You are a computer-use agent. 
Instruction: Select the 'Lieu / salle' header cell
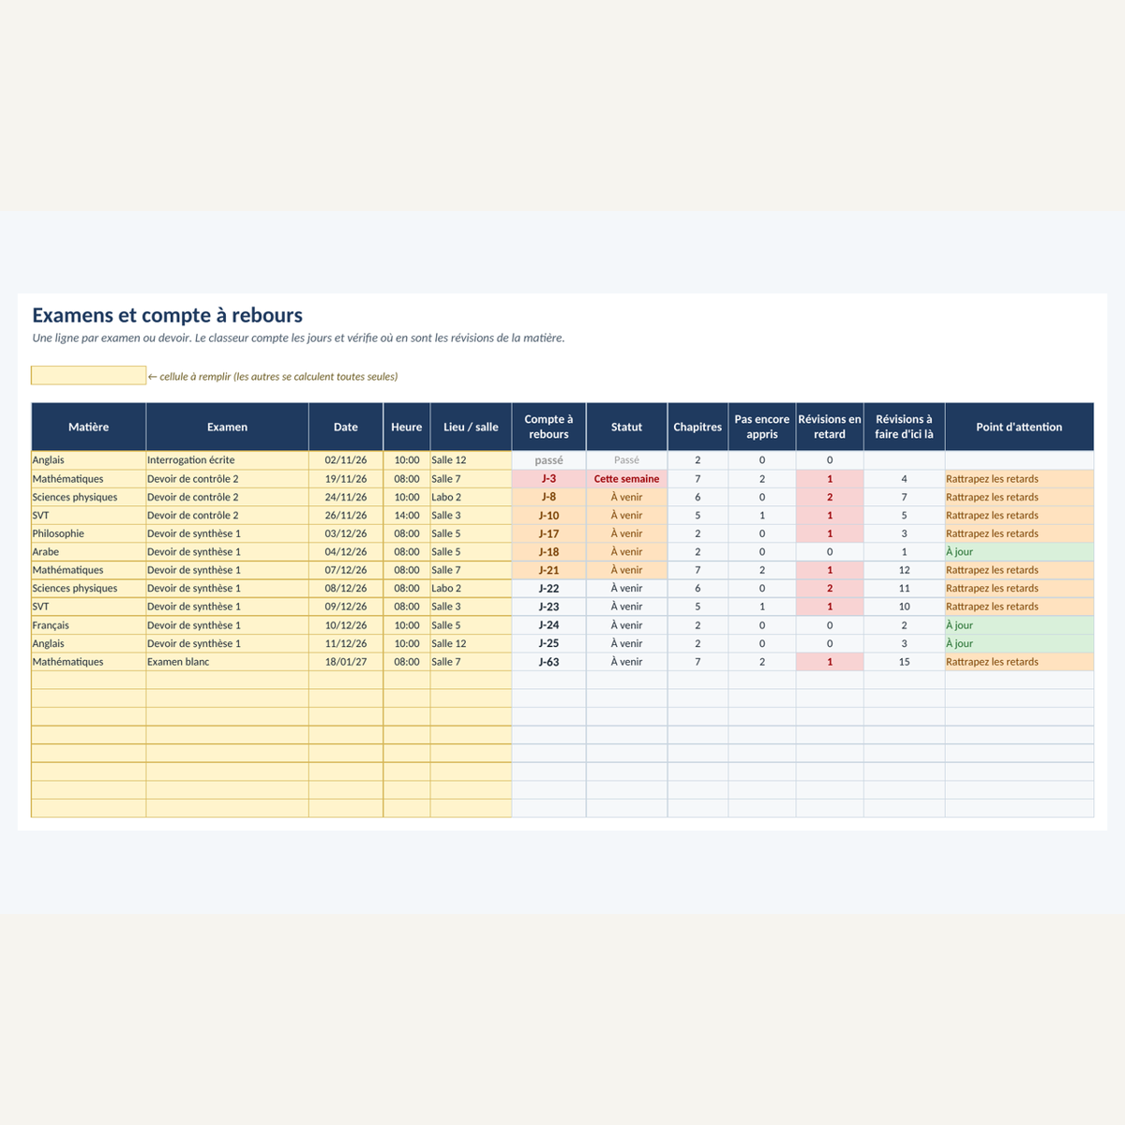(x=472, y=427)
